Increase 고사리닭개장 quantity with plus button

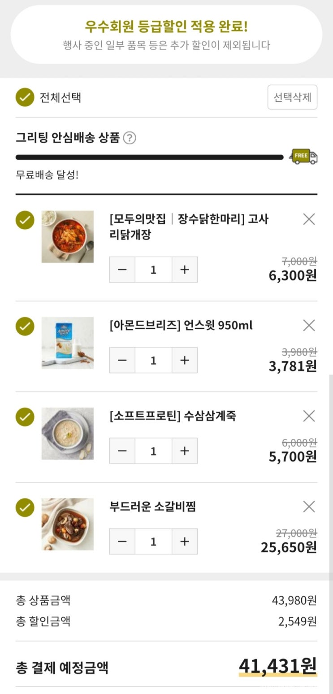pos(185,270)
